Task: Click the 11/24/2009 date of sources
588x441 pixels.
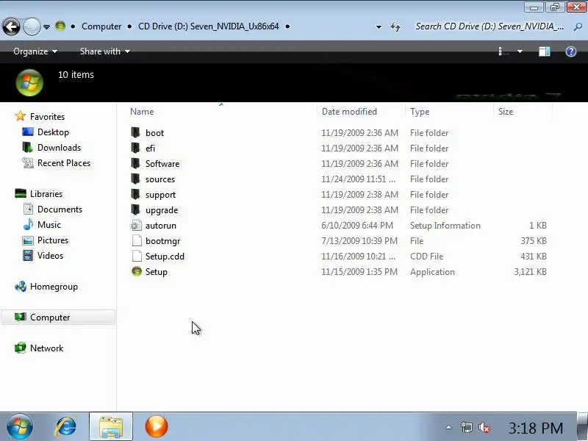Action: [x=358, y=179]
